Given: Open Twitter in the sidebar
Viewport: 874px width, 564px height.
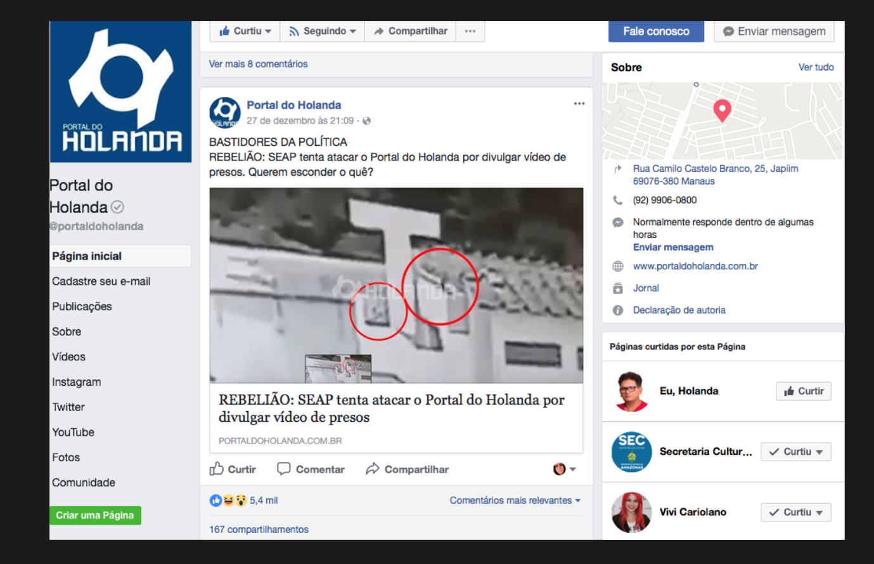Looking at the screenshot, I should point(68,407).
